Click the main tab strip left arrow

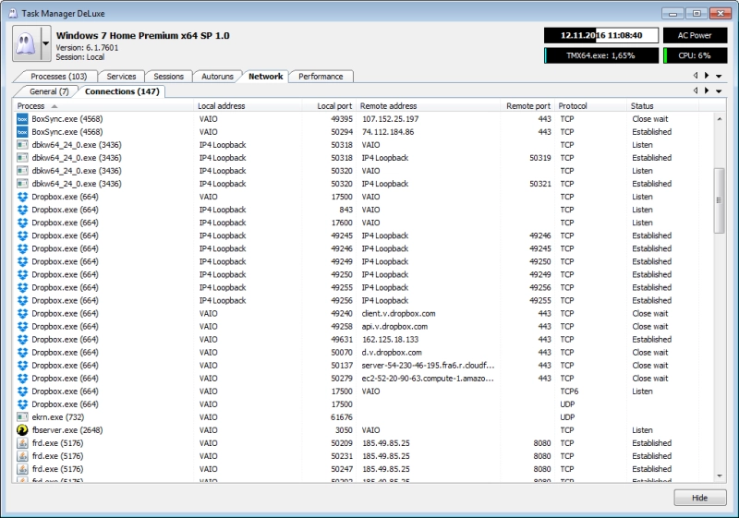pos(696,76)
